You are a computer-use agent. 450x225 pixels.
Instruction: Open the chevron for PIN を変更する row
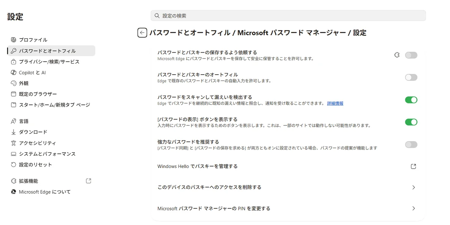pos(414,208)
